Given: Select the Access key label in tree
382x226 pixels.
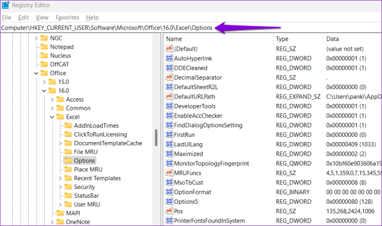Looking at the screenshot, I should click(x=75, y=99).
